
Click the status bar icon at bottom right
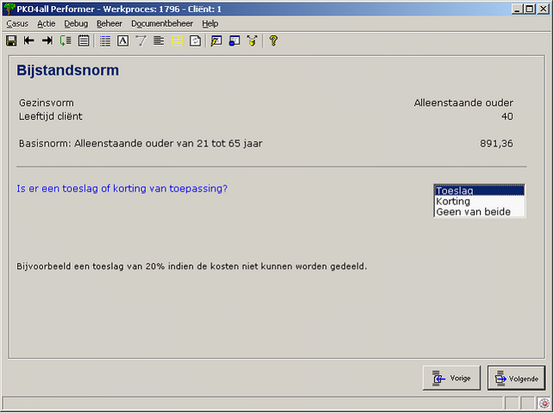pyautogui.click(x=545, y=404)
